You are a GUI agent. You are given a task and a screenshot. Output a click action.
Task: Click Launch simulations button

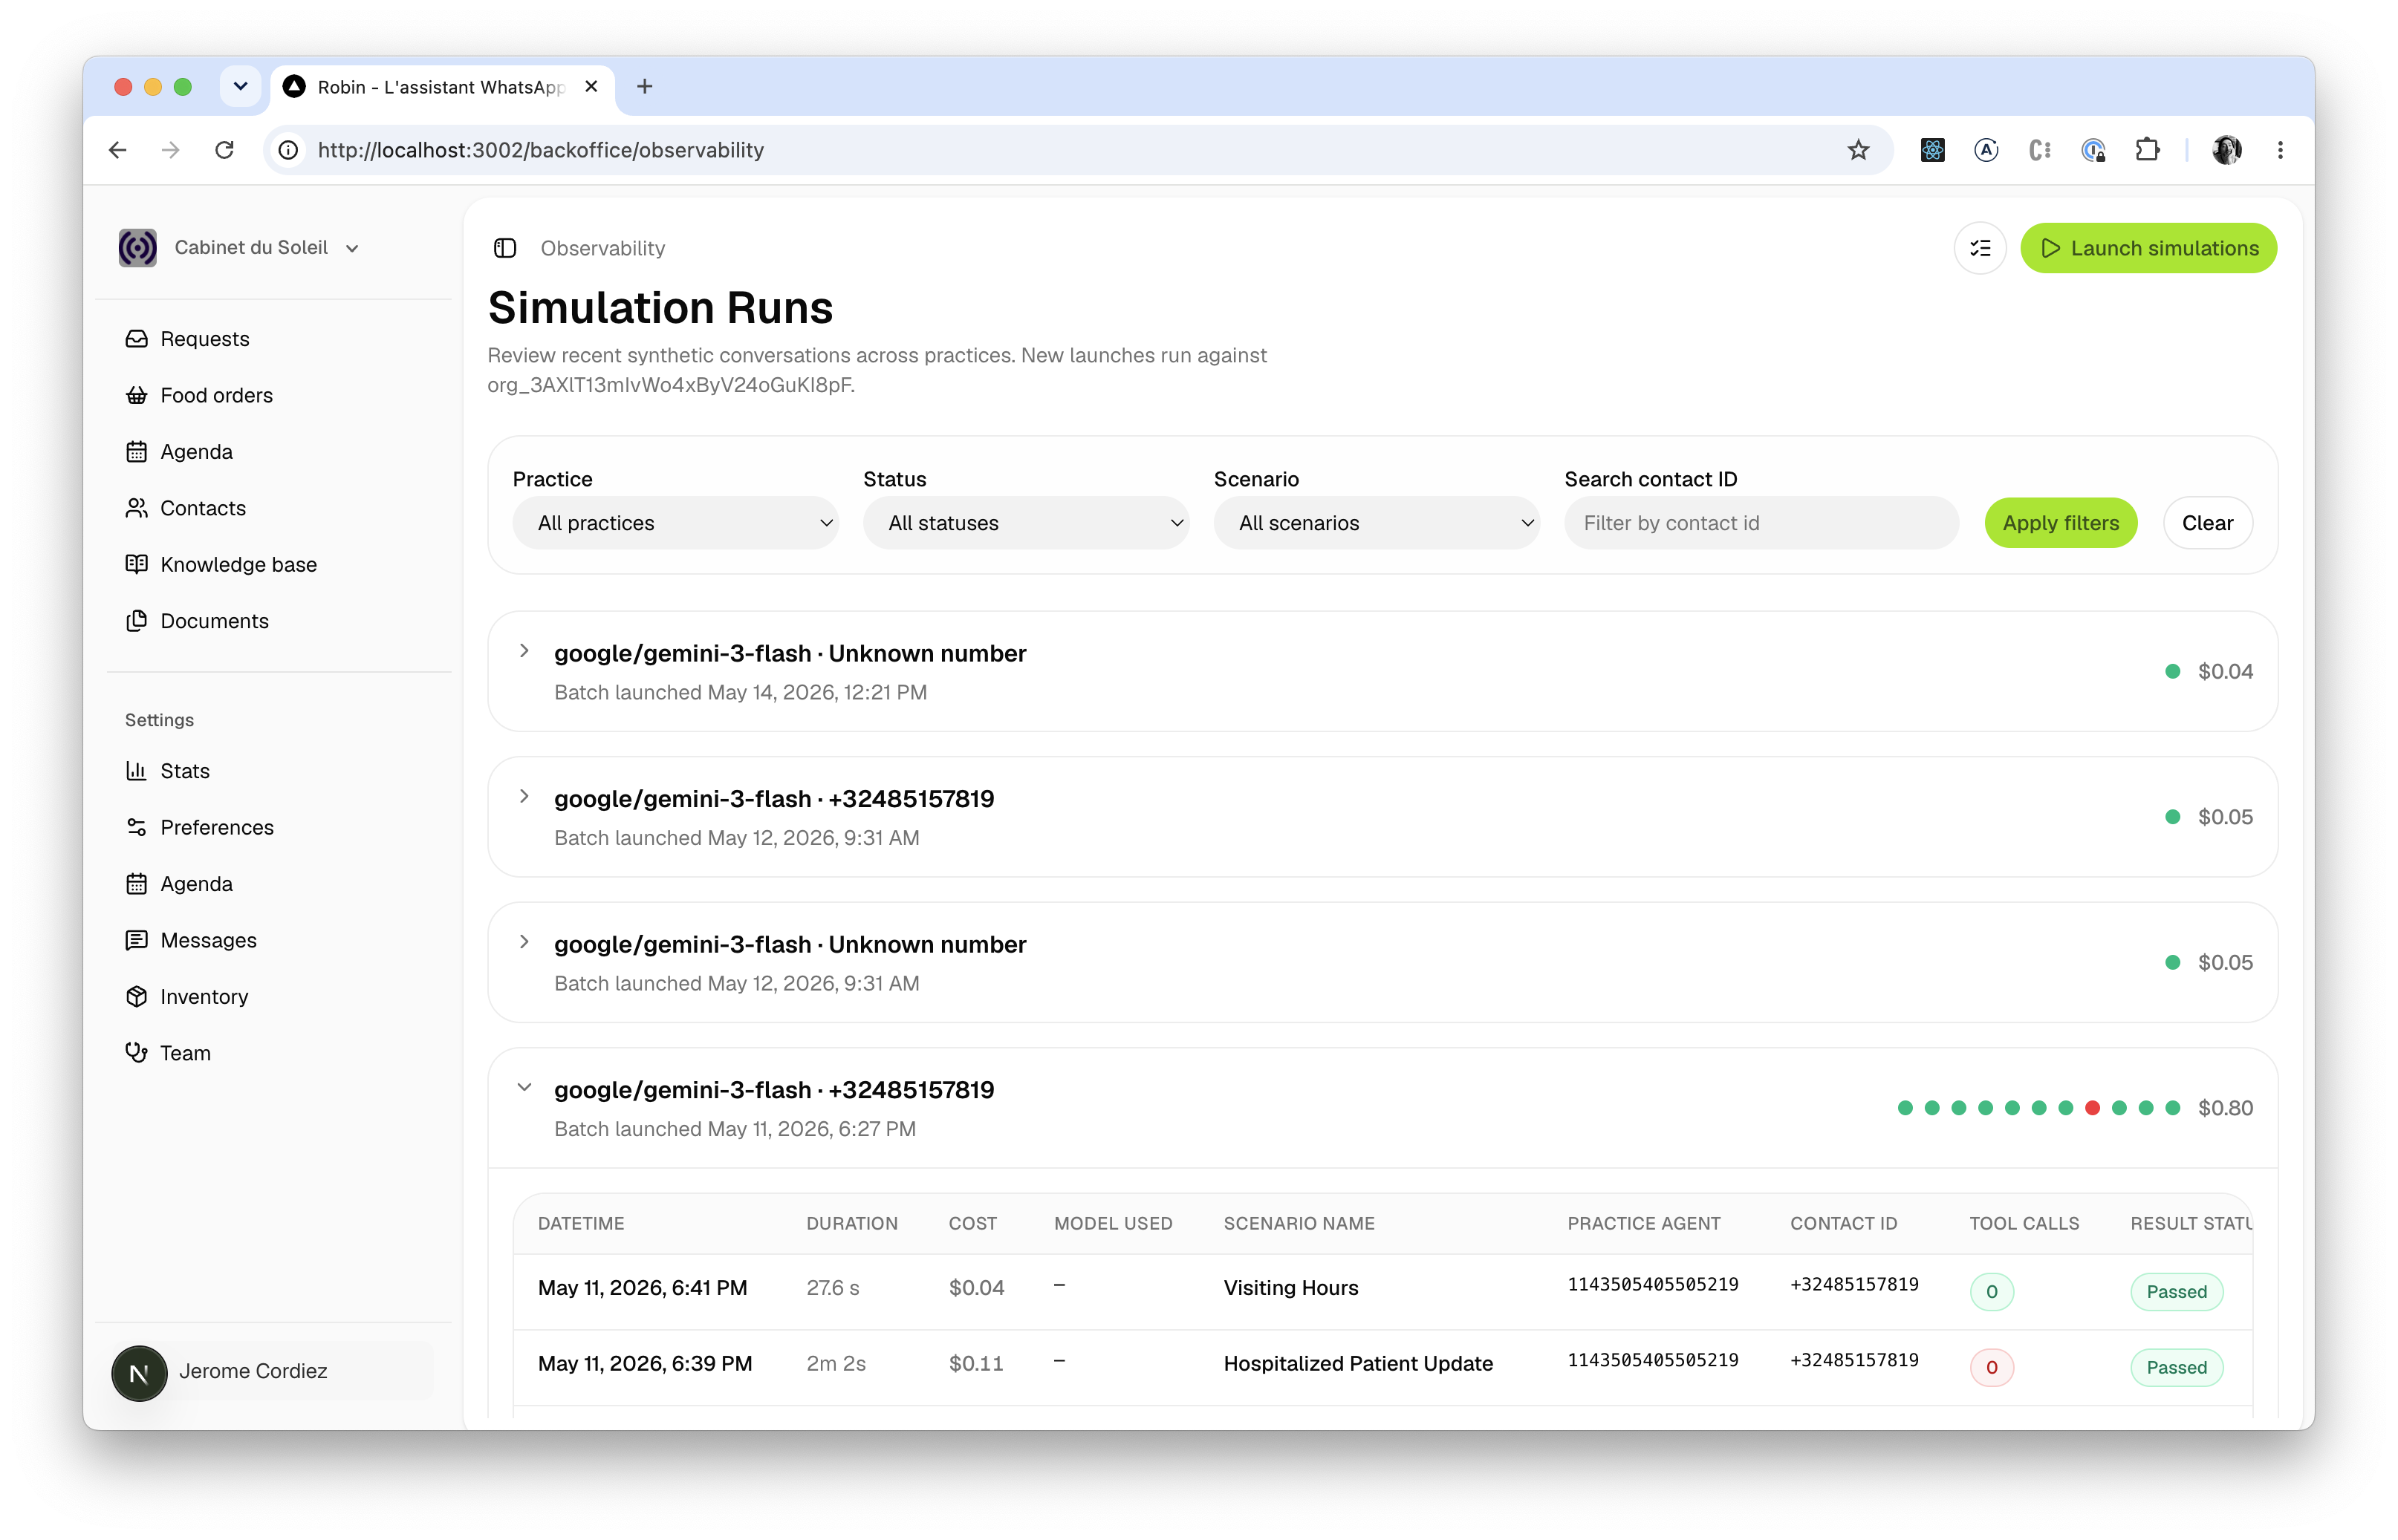click(x=2148, y=248)
